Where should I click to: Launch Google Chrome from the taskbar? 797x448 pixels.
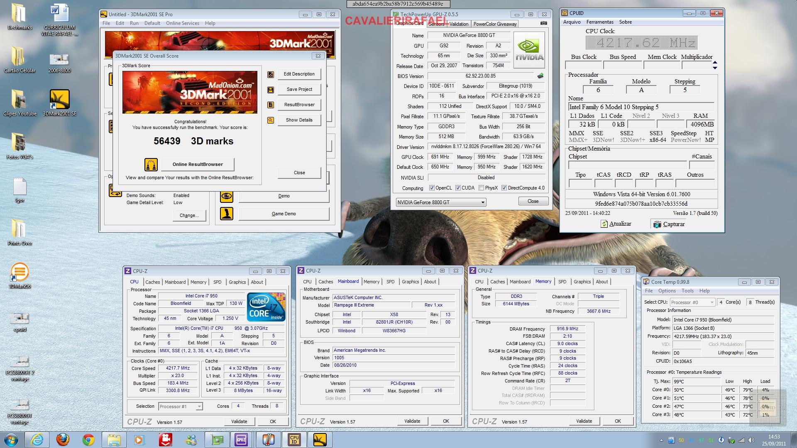(88, 439)
